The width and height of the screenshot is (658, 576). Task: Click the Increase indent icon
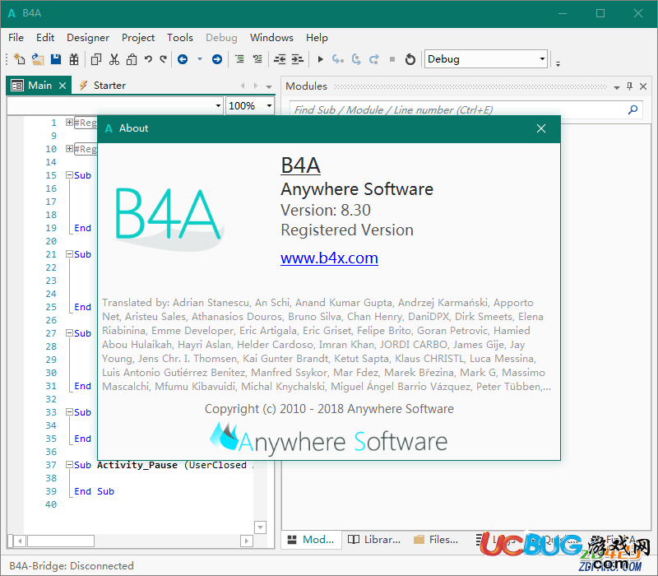[298, 59]
